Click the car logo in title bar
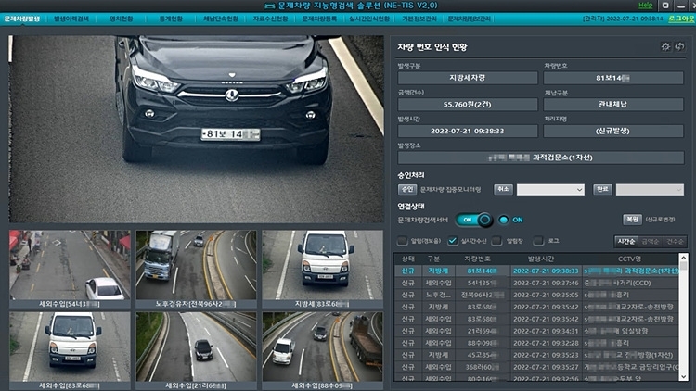The width and height of the screenshot is (696, 391). click(256, 6)
